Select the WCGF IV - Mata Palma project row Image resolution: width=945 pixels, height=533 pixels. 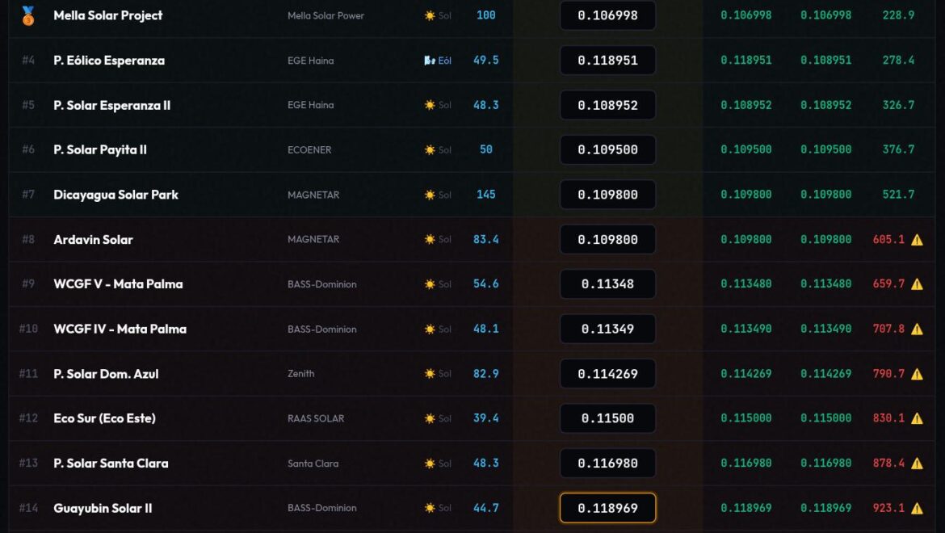120,329
